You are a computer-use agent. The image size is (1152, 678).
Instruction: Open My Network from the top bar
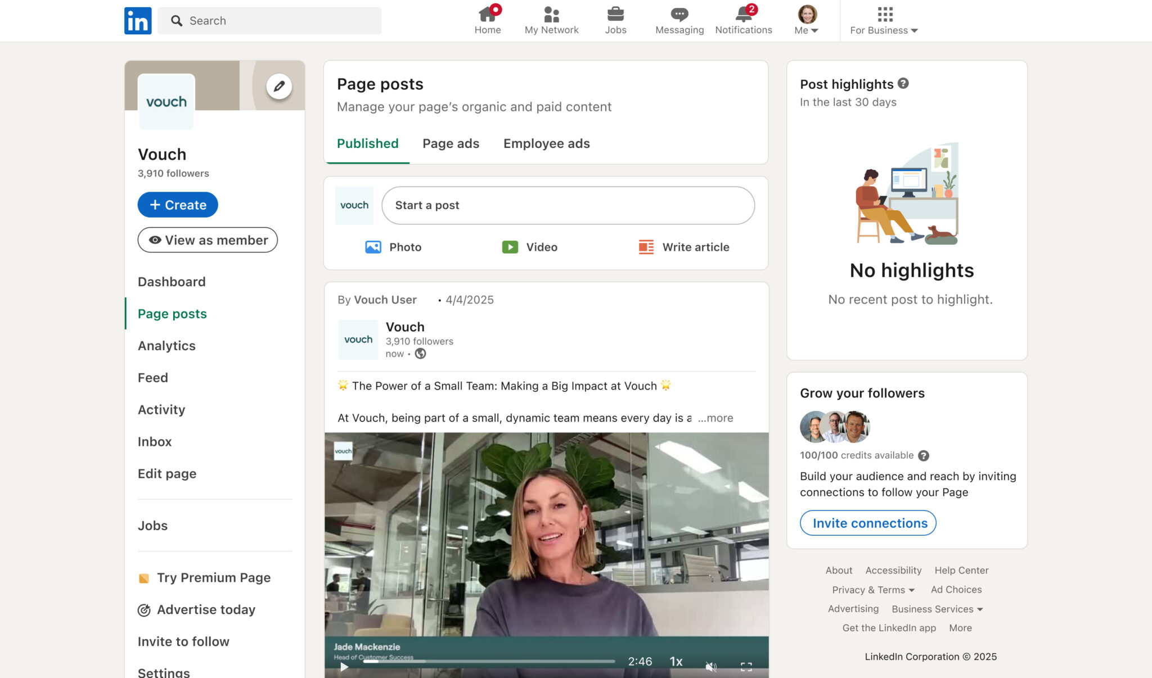[551, 20]
